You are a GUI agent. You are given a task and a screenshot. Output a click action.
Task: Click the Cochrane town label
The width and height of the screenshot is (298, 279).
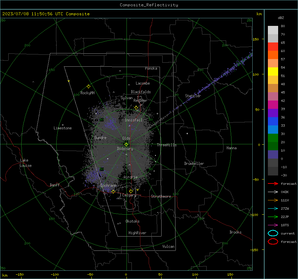point(108,185)
